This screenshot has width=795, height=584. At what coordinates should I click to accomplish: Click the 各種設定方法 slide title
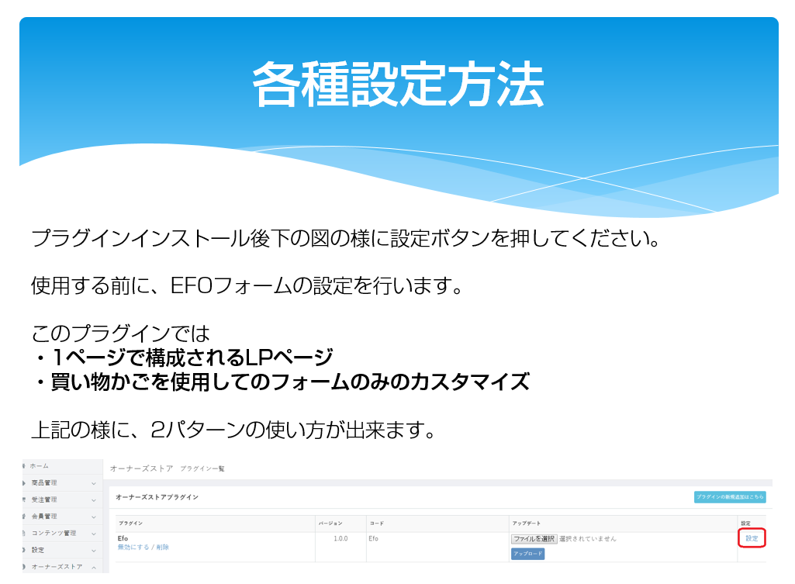(398, 85)
